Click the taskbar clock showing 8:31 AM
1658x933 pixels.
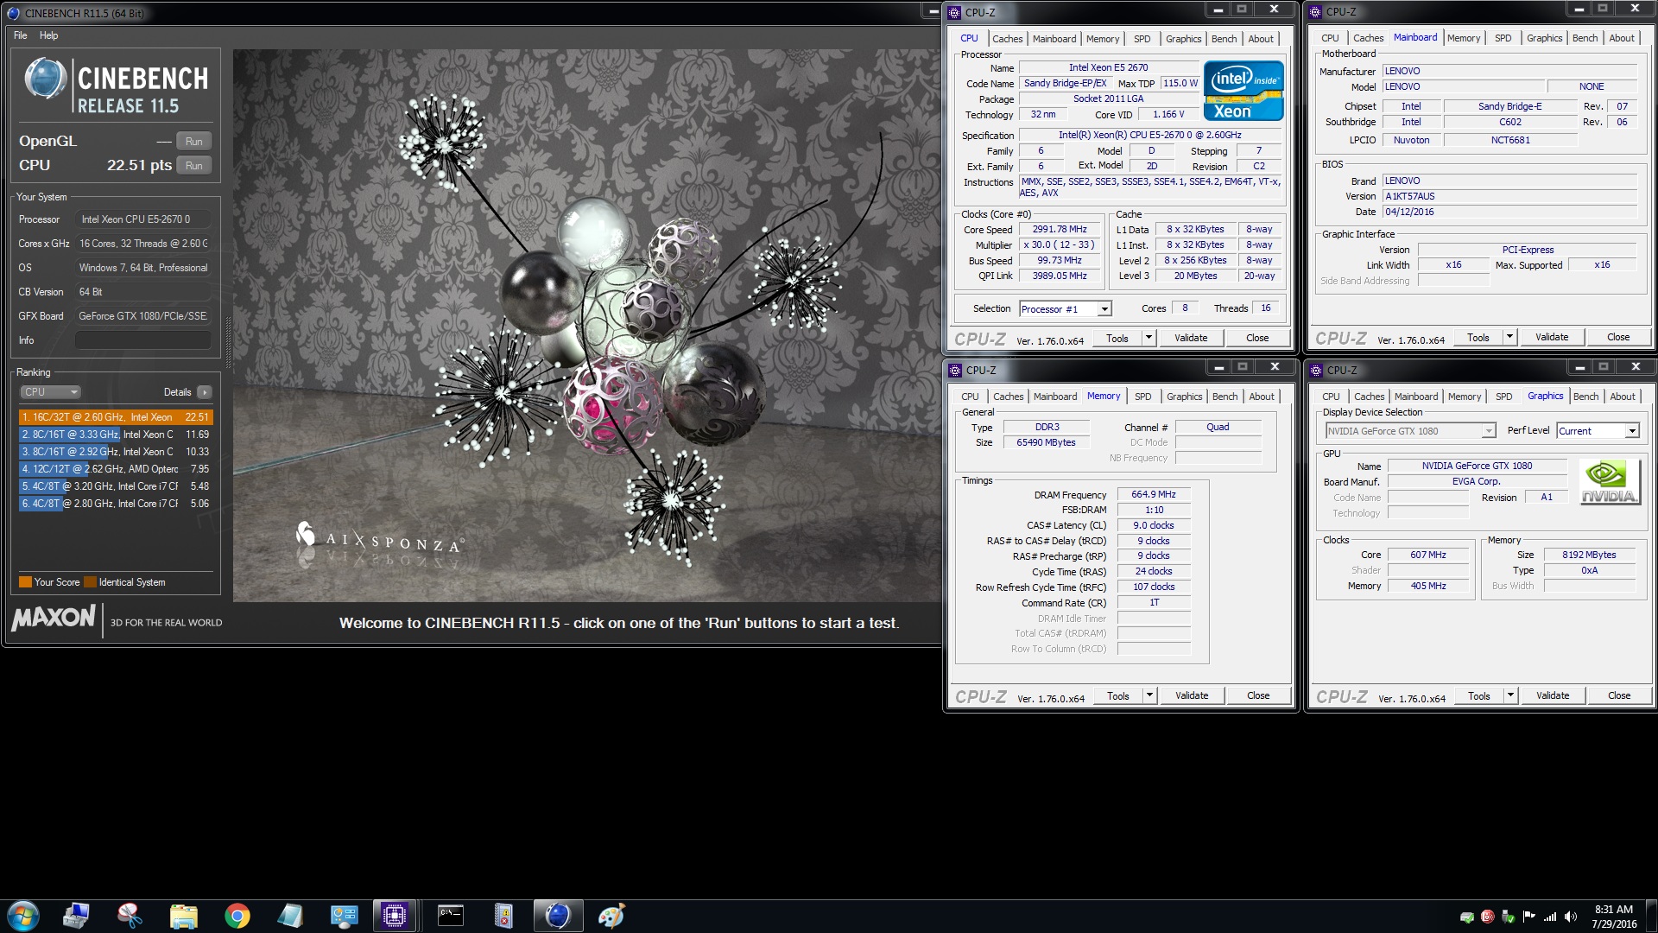pos(1613,916)
